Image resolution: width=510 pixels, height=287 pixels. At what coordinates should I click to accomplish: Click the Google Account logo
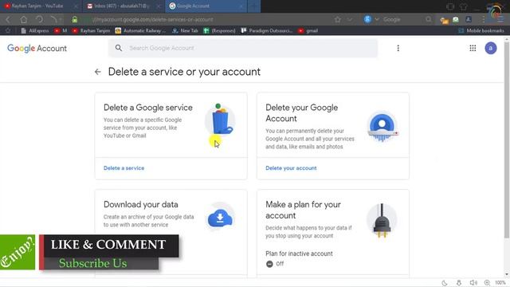point(37,48)
